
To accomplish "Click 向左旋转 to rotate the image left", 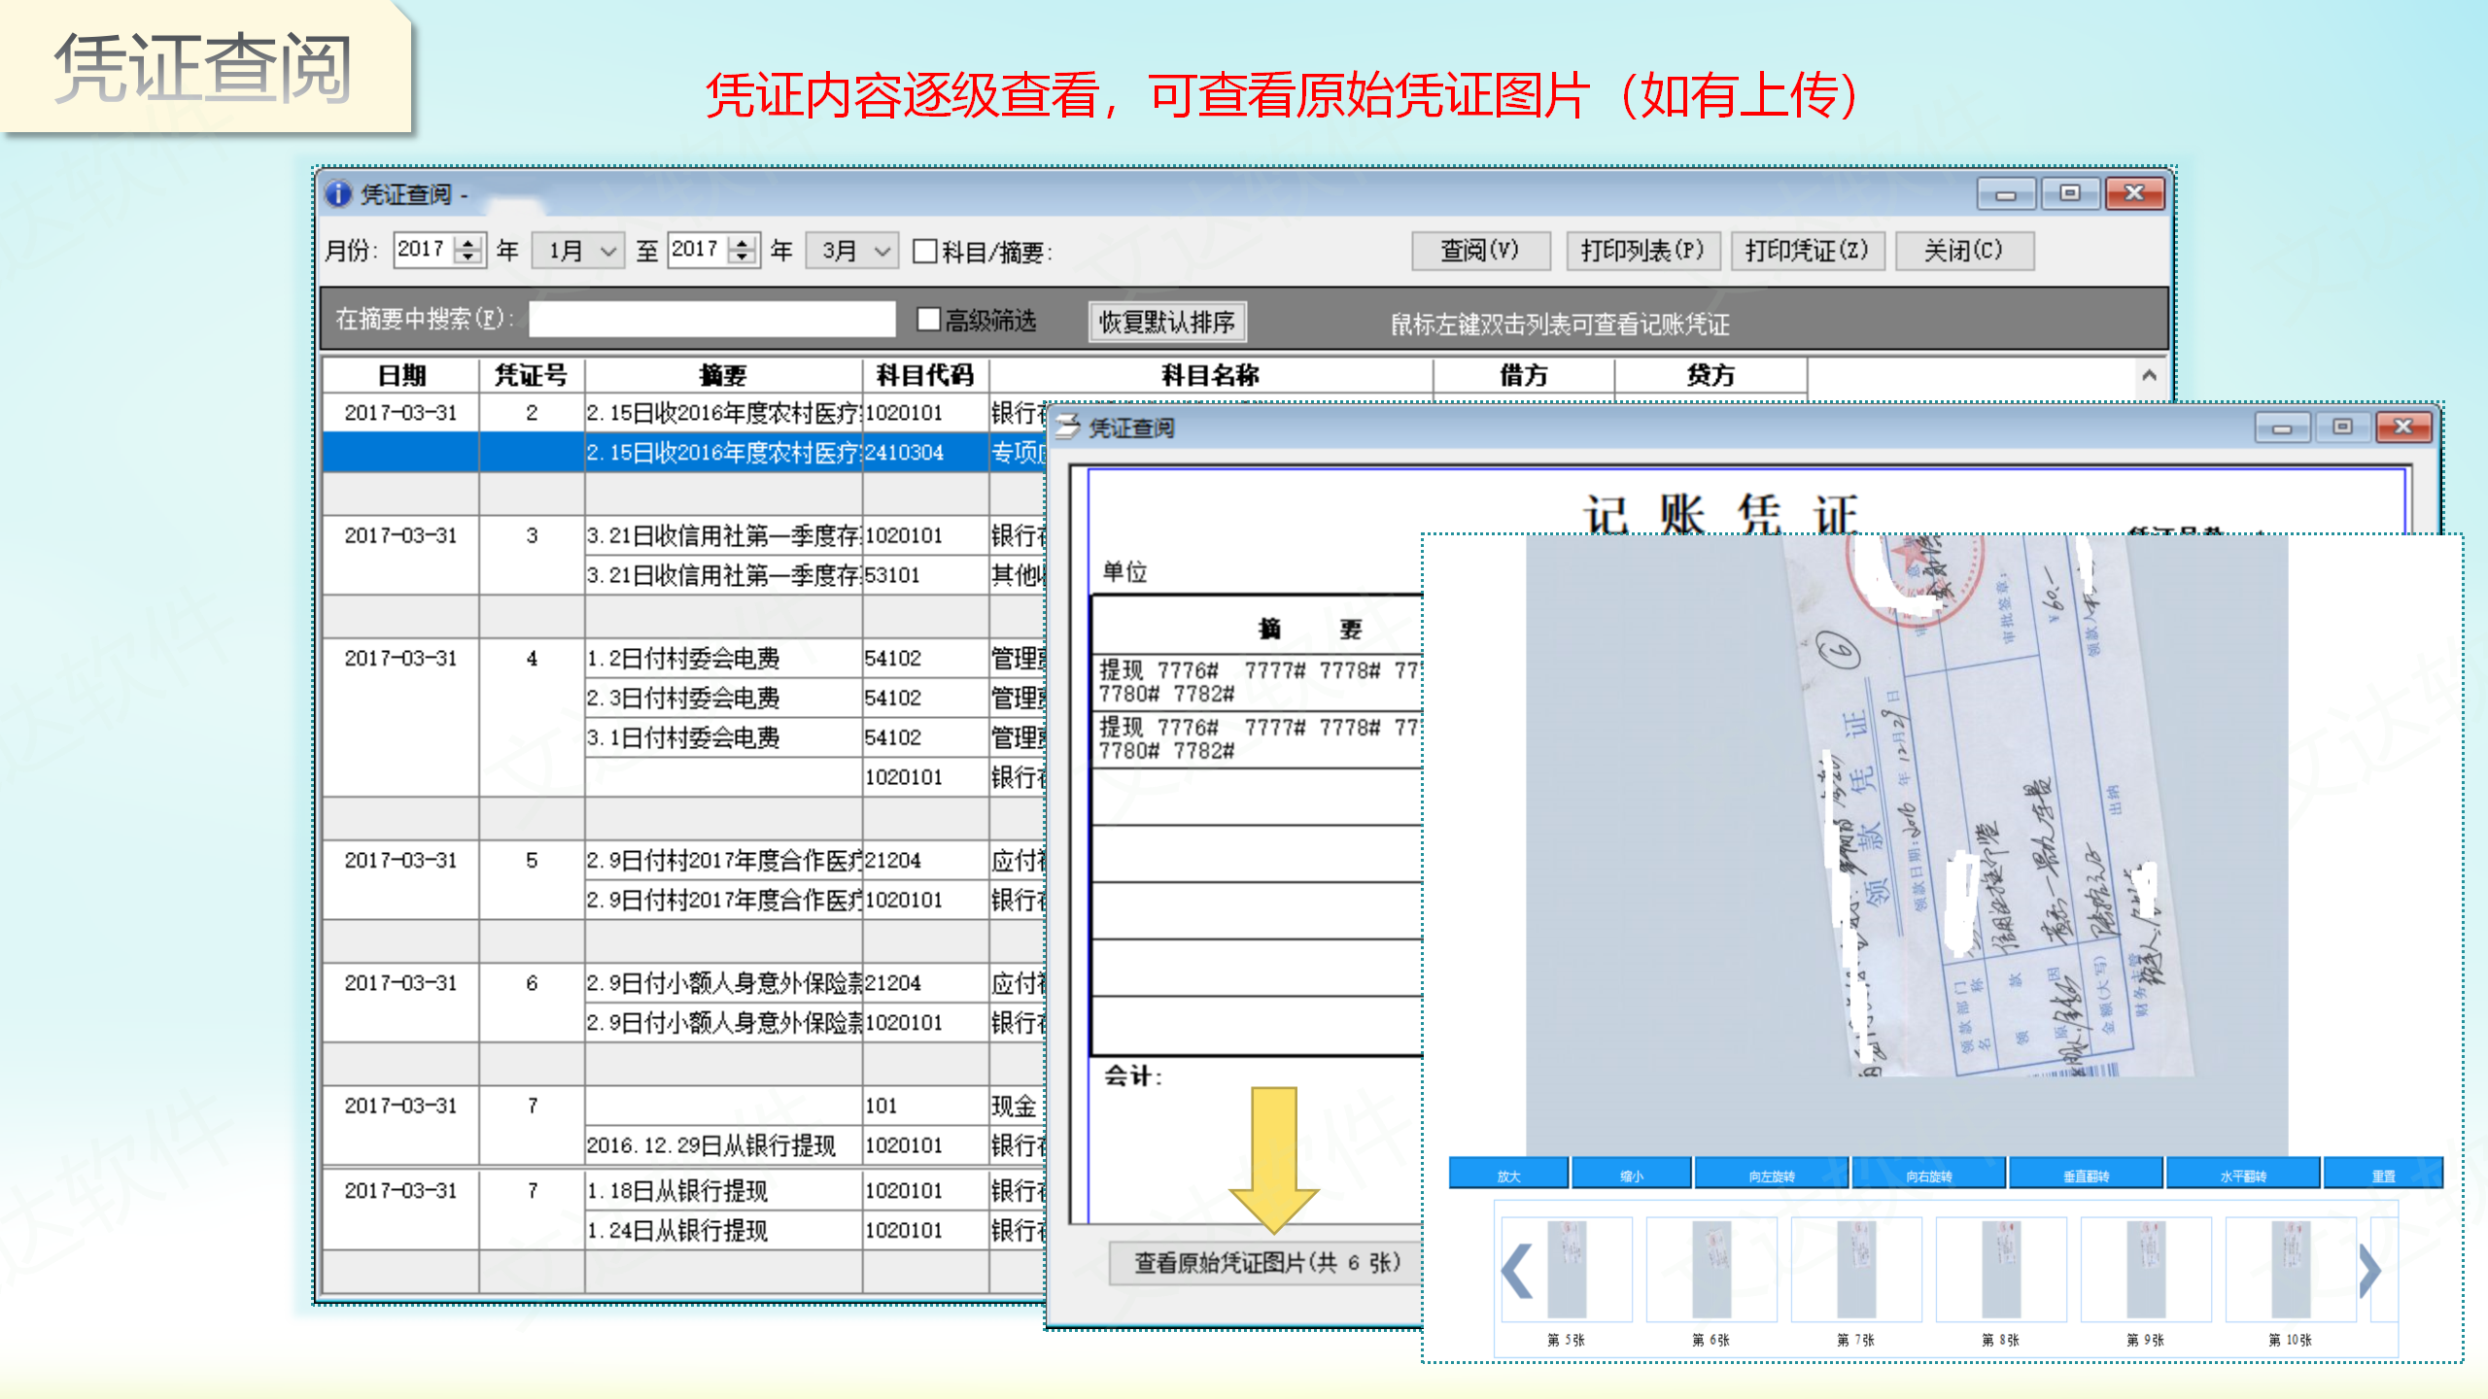I will (x=1771, y=1176).
